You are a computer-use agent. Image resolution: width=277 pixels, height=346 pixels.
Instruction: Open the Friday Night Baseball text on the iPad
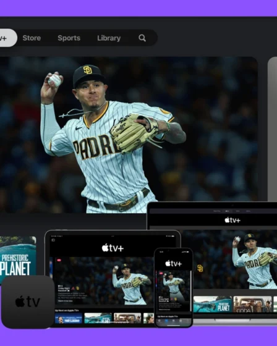click(x=64, y=289)
